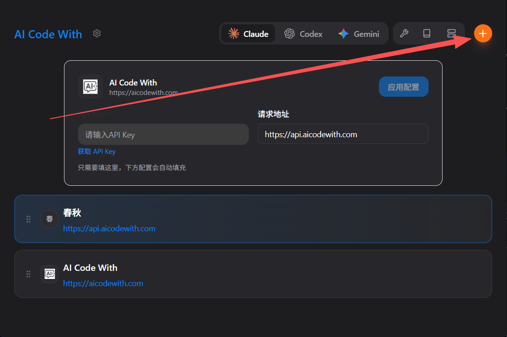Click AI Code With logo in config card
507x337 pixels.
click(90, 86)
